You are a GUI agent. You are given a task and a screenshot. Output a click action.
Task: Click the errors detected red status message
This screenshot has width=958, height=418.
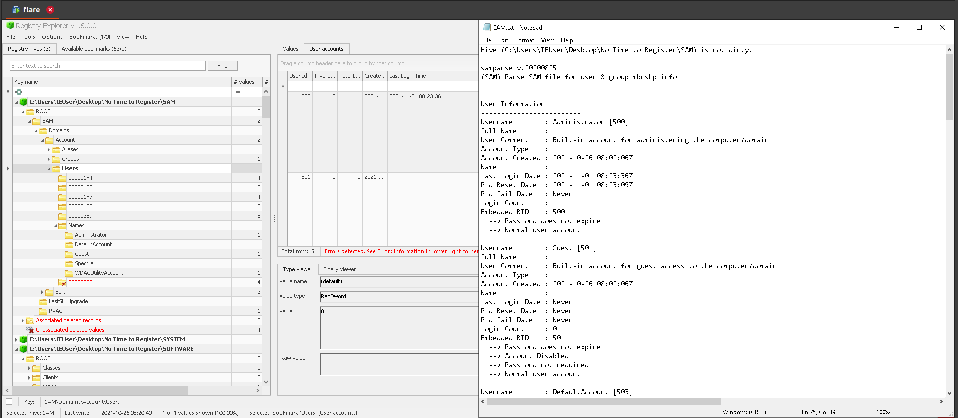click(x=401, y=251)
